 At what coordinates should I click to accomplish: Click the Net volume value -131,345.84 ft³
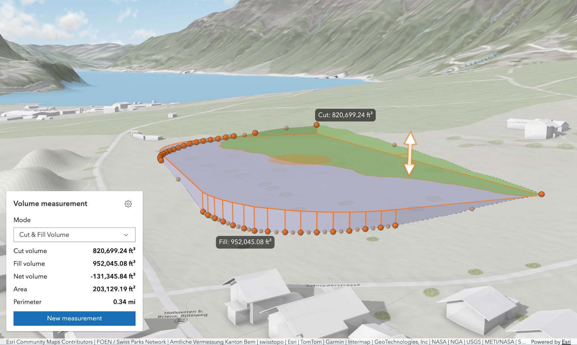113,276
